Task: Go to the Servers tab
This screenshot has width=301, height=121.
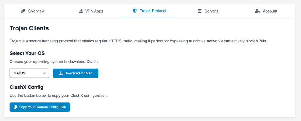Action: pos(211,11)
